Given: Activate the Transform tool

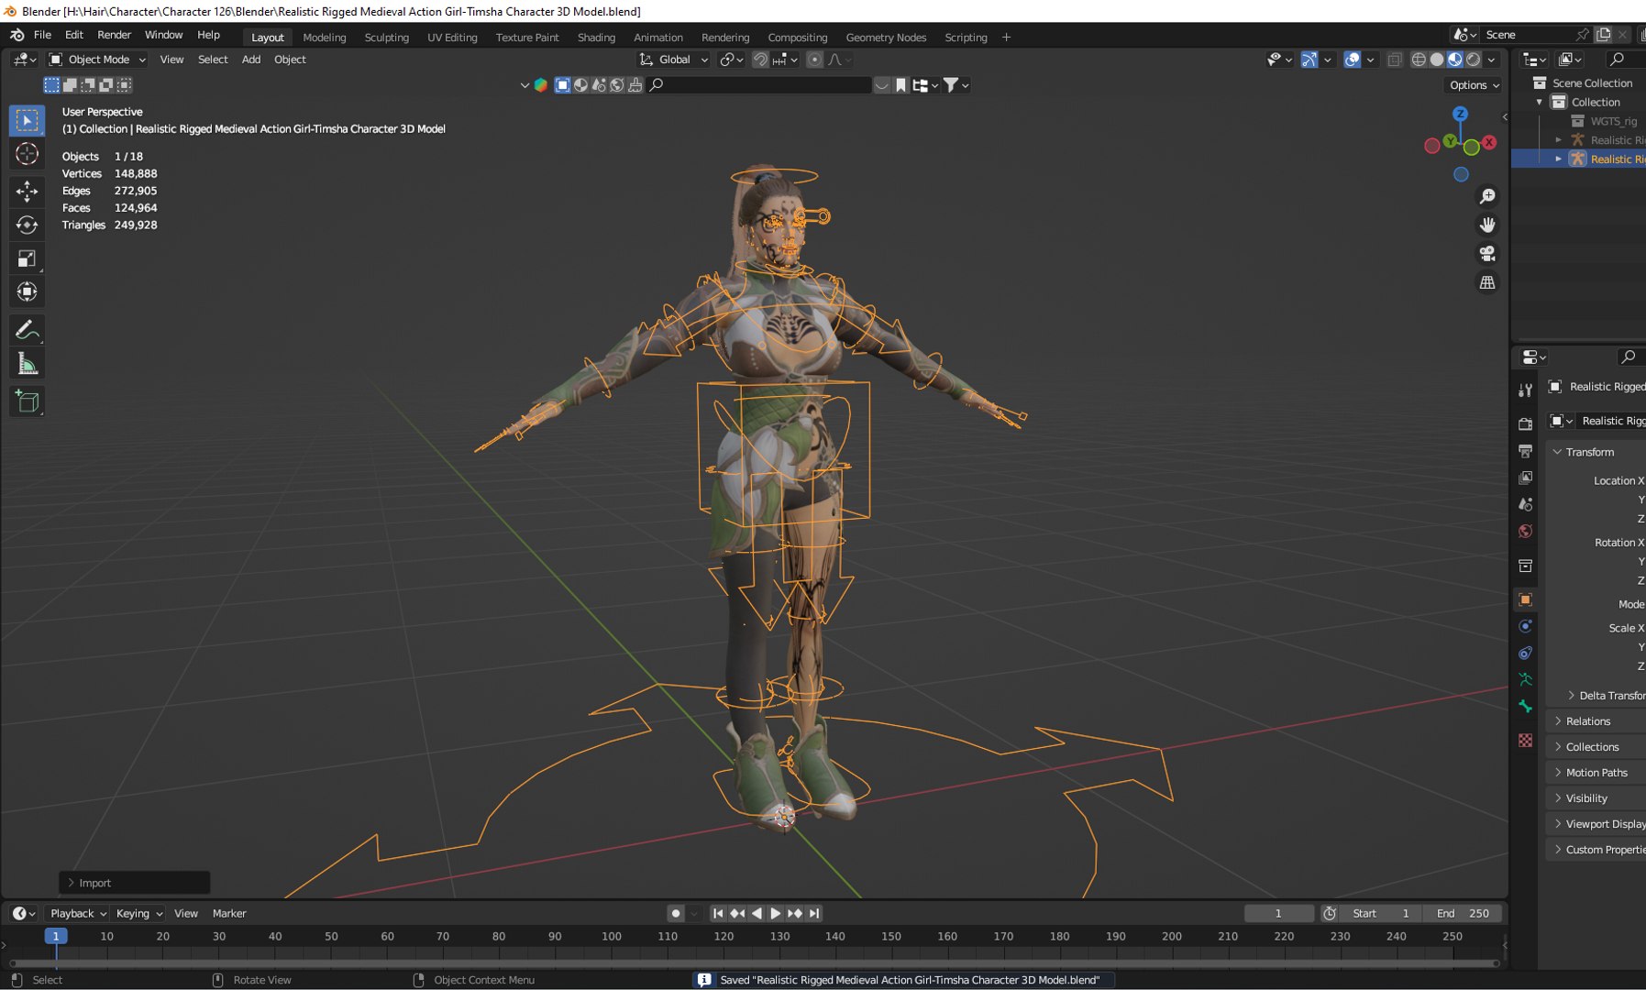Looking at the screenshot, I should (27, 292).
